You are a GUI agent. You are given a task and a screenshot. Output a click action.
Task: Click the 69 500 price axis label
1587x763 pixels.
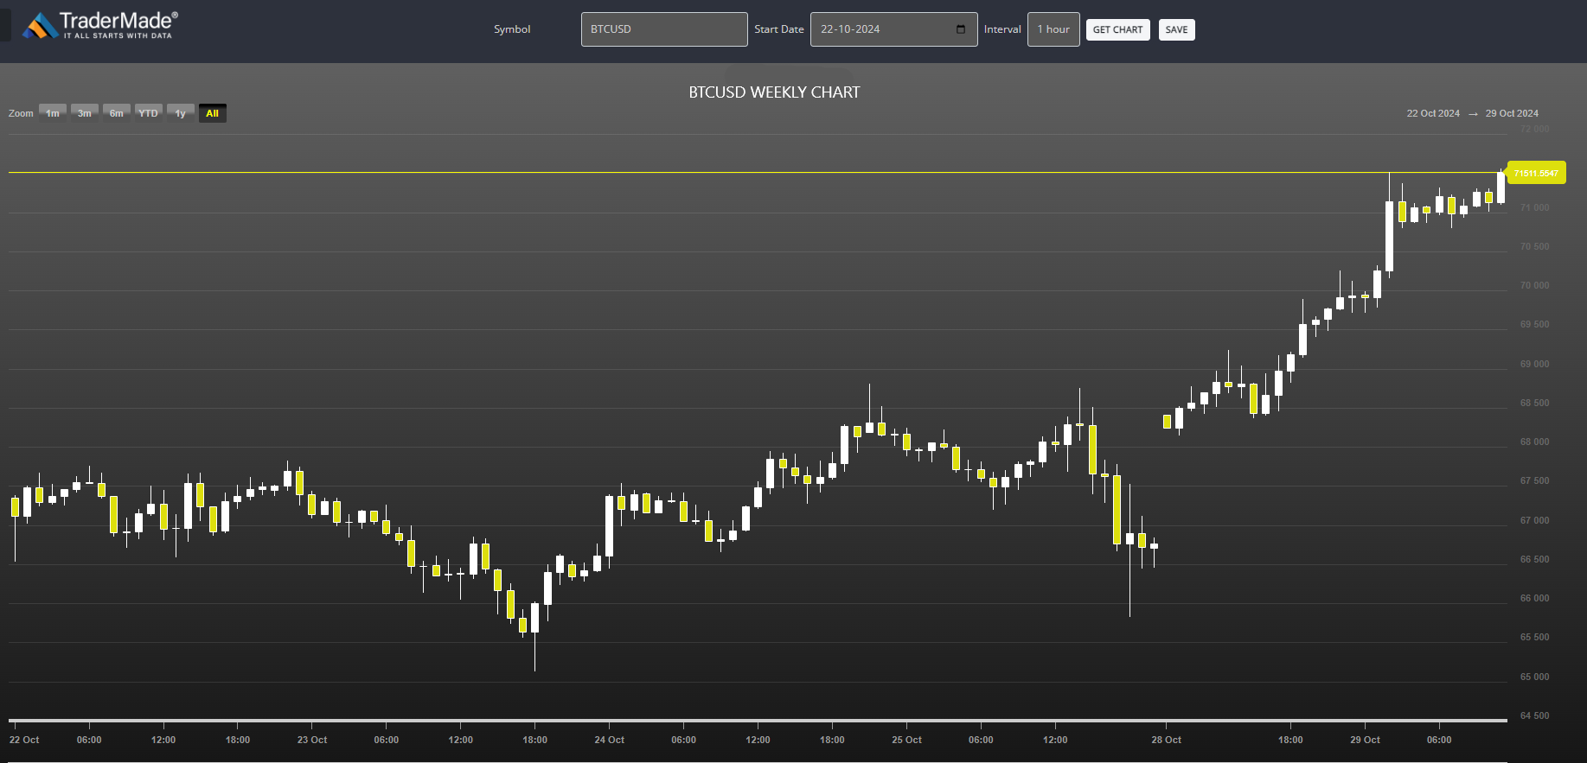(1535, 324)
